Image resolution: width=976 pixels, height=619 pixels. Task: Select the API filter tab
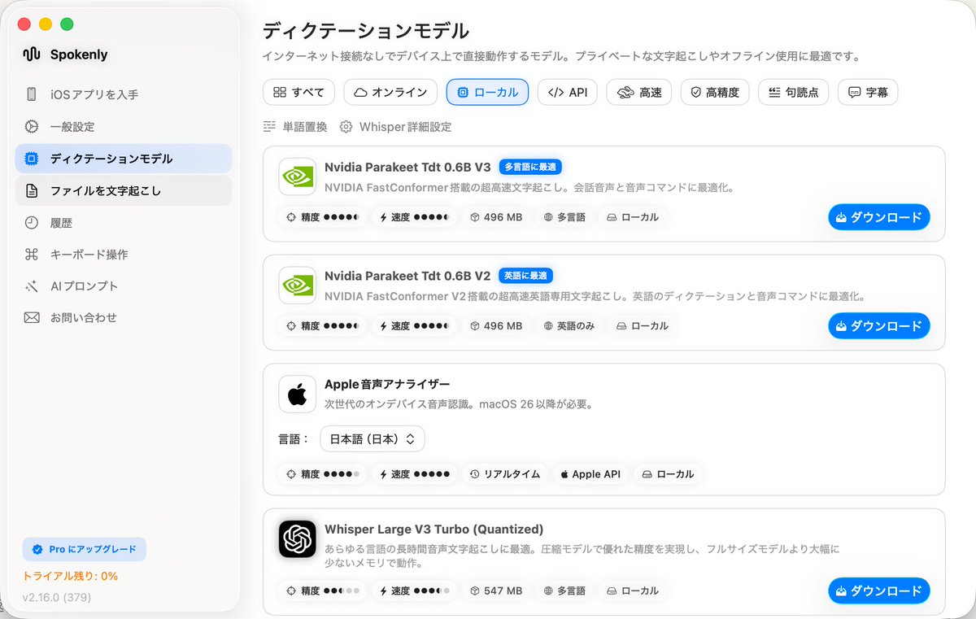[568, 92]
